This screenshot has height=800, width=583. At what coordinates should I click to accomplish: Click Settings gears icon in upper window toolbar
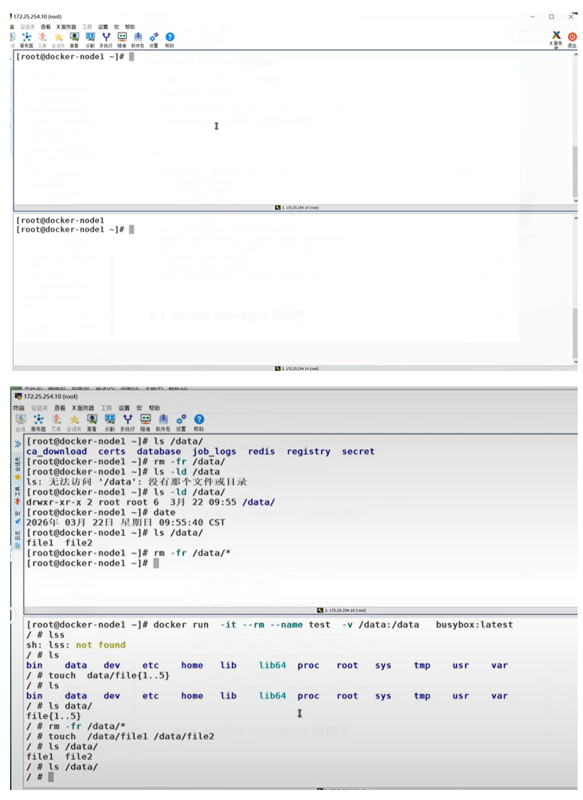pos(154,39)
